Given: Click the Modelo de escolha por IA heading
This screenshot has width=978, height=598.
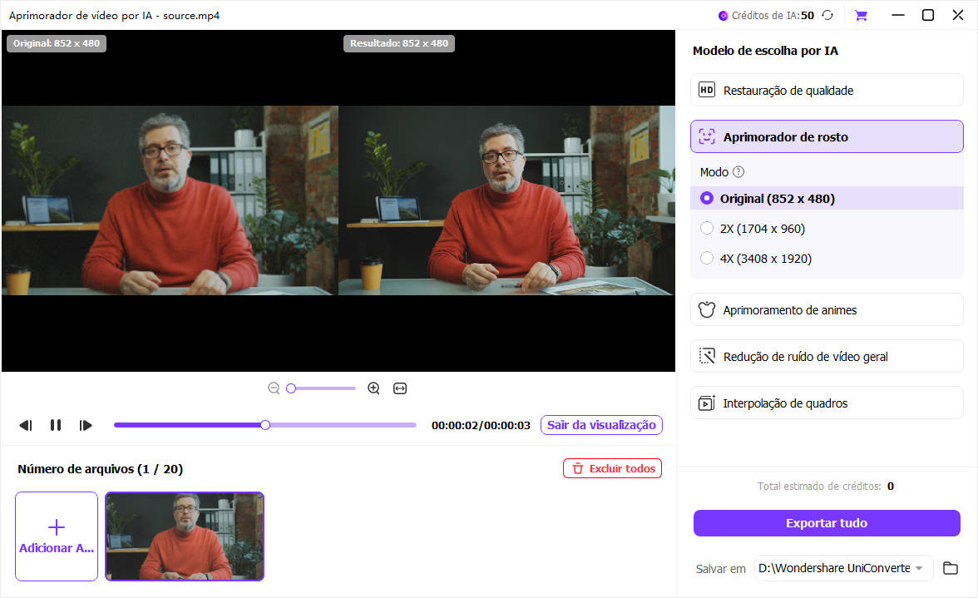Looking at the screenshot, I should [765, 51].
